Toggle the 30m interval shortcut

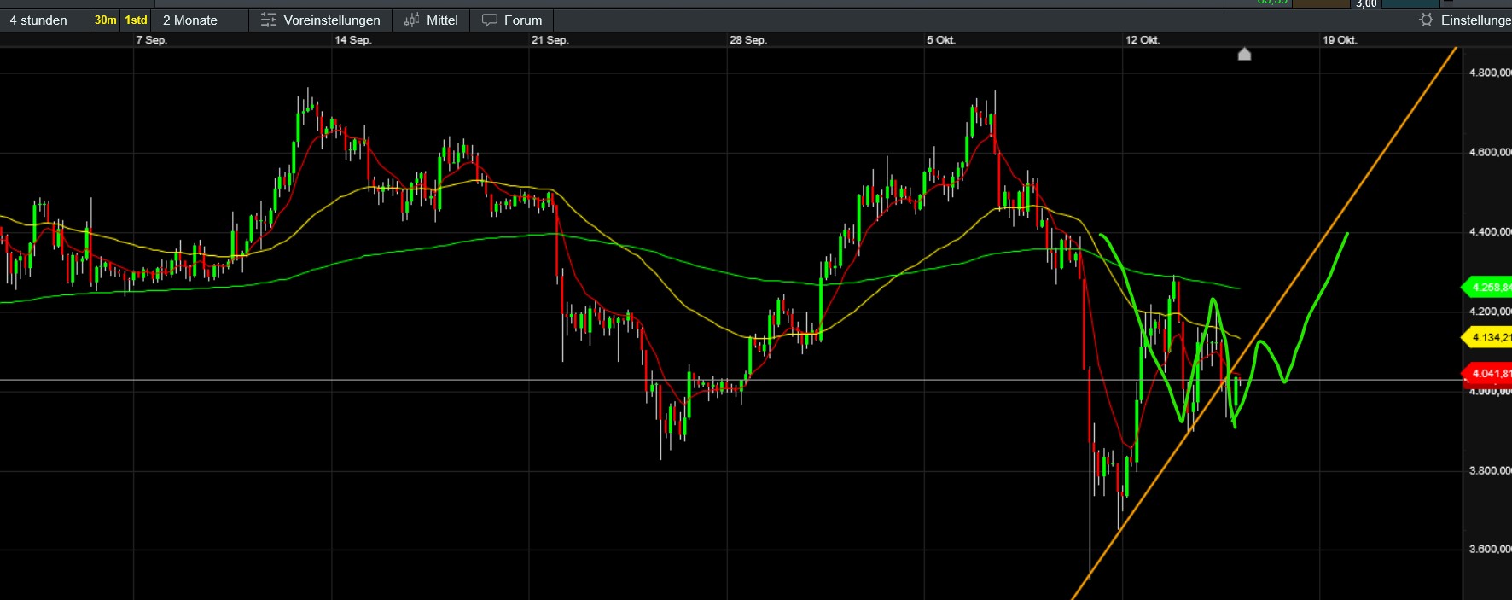point(105,20)
